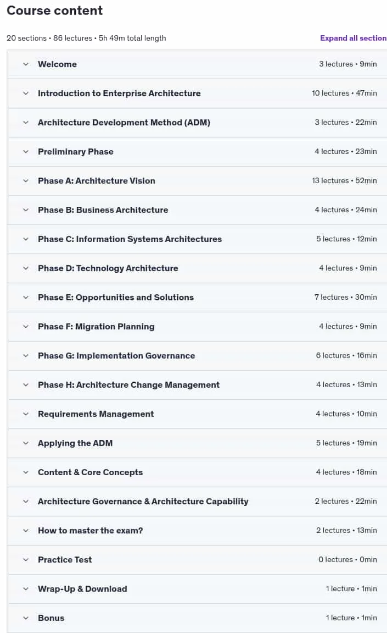The height and width of the screenshot is (633, 387).
Task: Expand Phase C: Information Systems Architectures chevron
Action: [26, 239]
